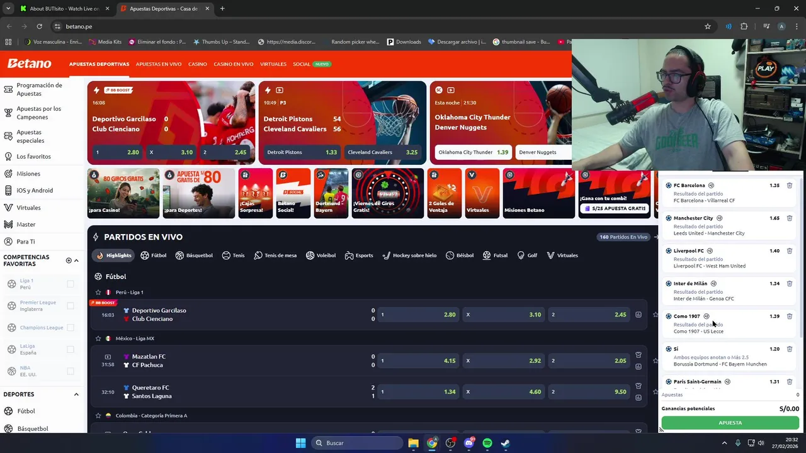This screenshot has width=806, height=453.
Task: Open the Social Nuevo menu
Action: [311, 64]
